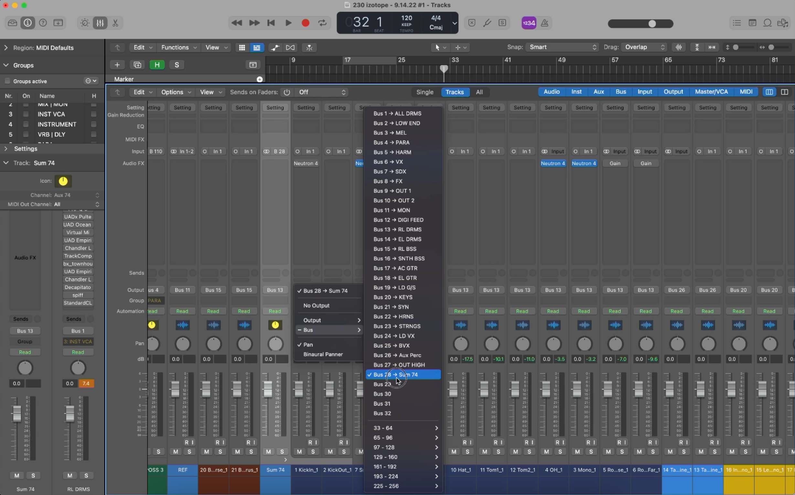Image resolution: width=795 pixels, height=495 pixels.
Task: Open the Library icon in control bar
Action: pyautogui.click(x=13, y=23)
